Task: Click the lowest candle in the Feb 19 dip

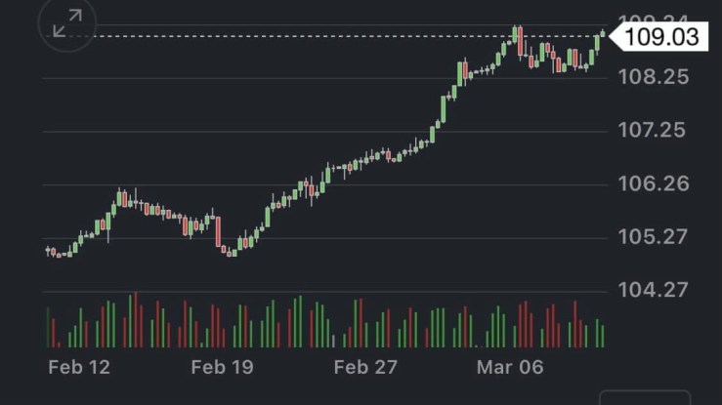Action: 231,251
